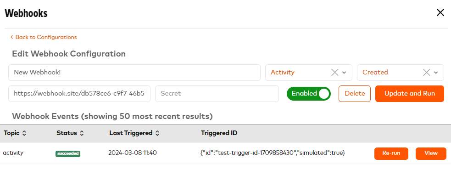Click the back chevron beside Back to Configurations

coord(12,37)
